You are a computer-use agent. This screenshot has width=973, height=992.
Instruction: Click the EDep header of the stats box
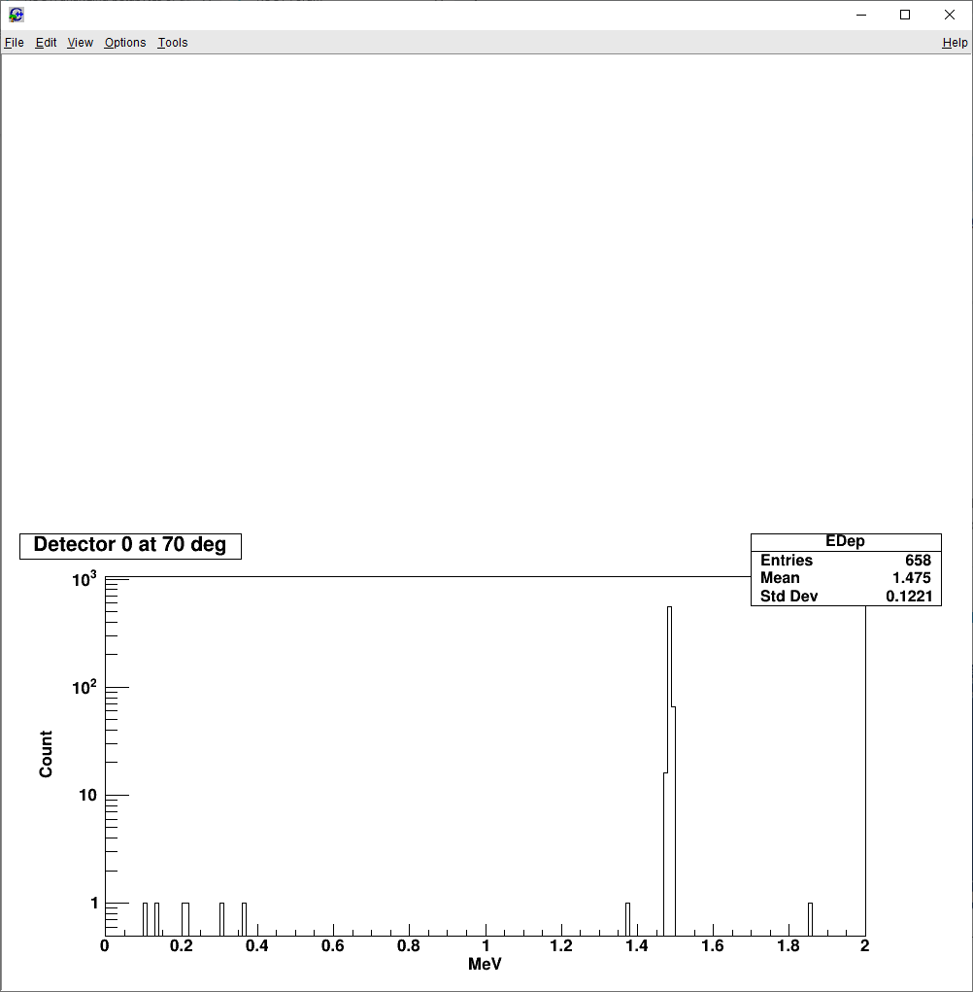click(x=845, y=541)
